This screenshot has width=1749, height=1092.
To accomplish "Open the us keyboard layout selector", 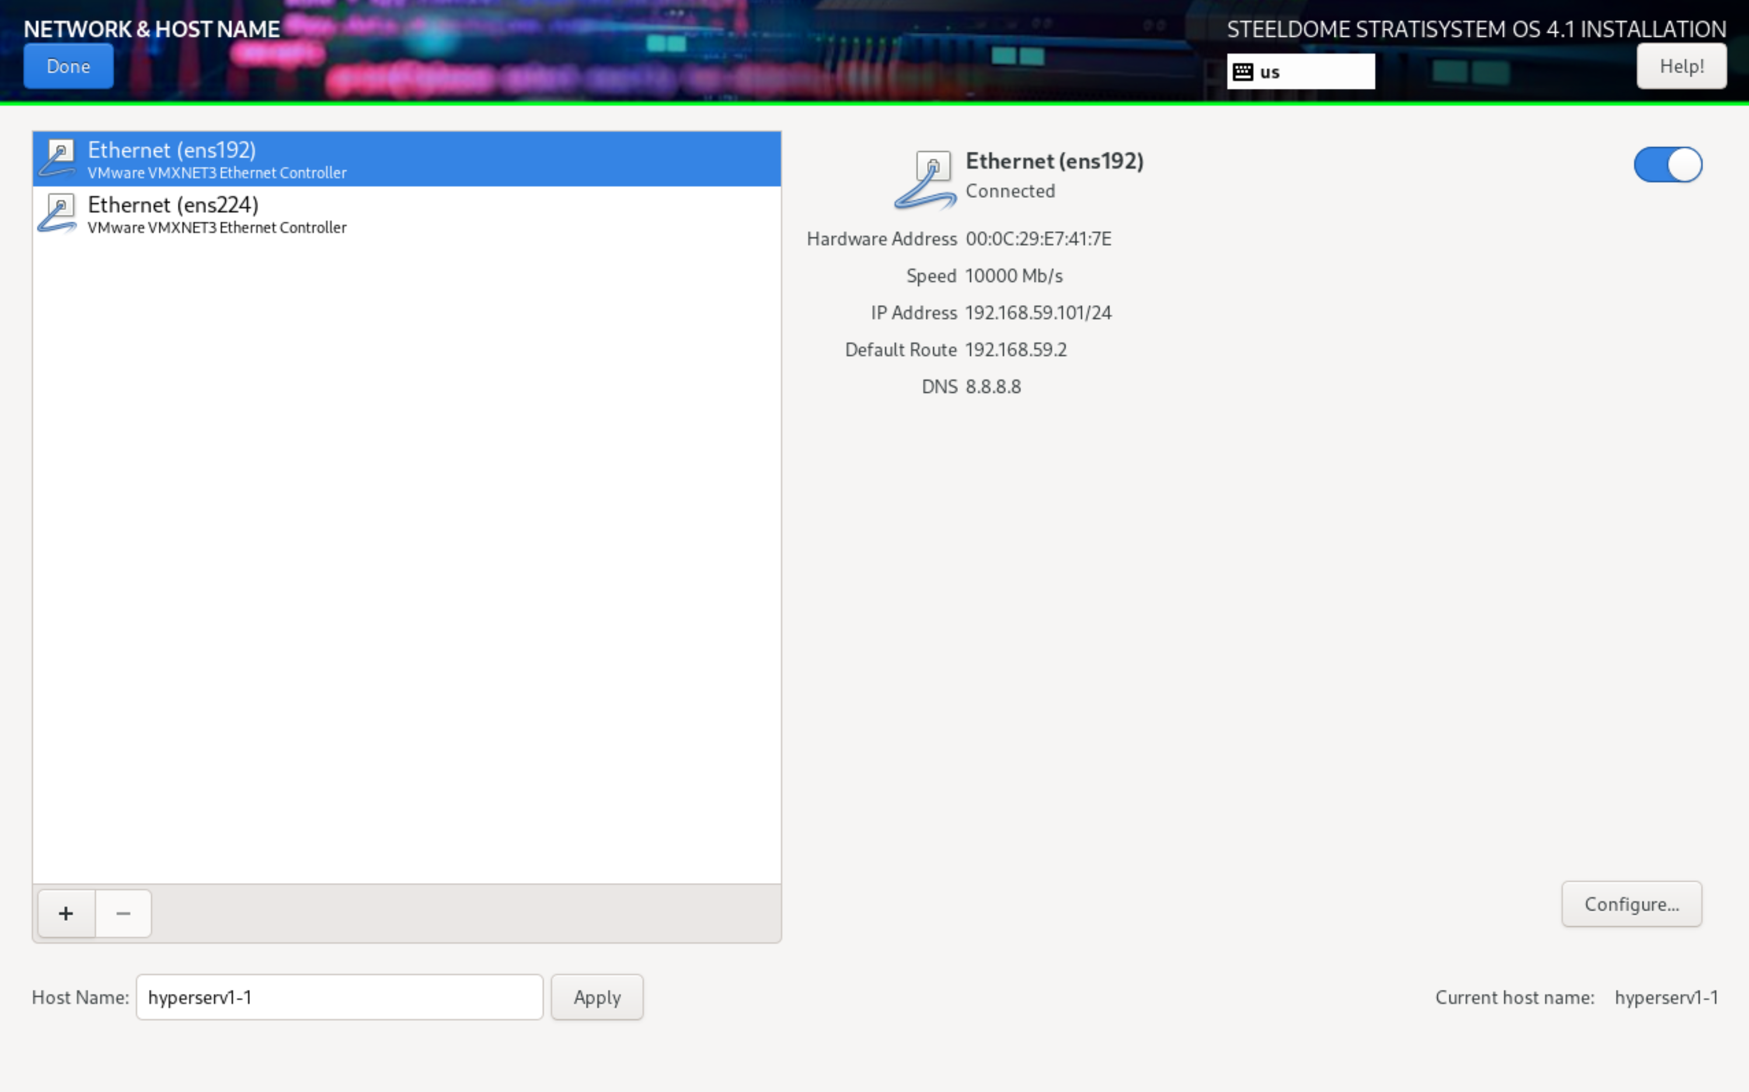I will point(1301,72).
